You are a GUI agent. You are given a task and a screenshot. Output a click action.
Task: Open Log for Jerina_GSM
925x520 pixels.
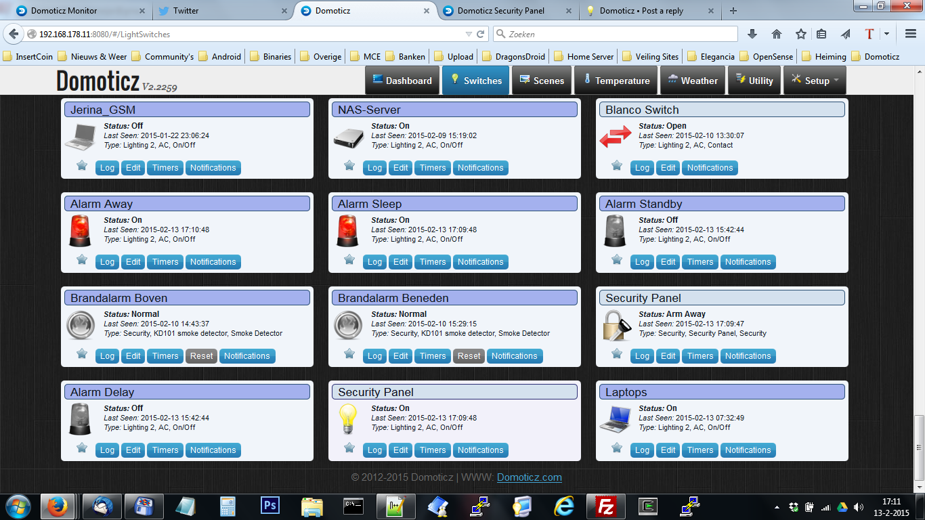click(107, 168)
